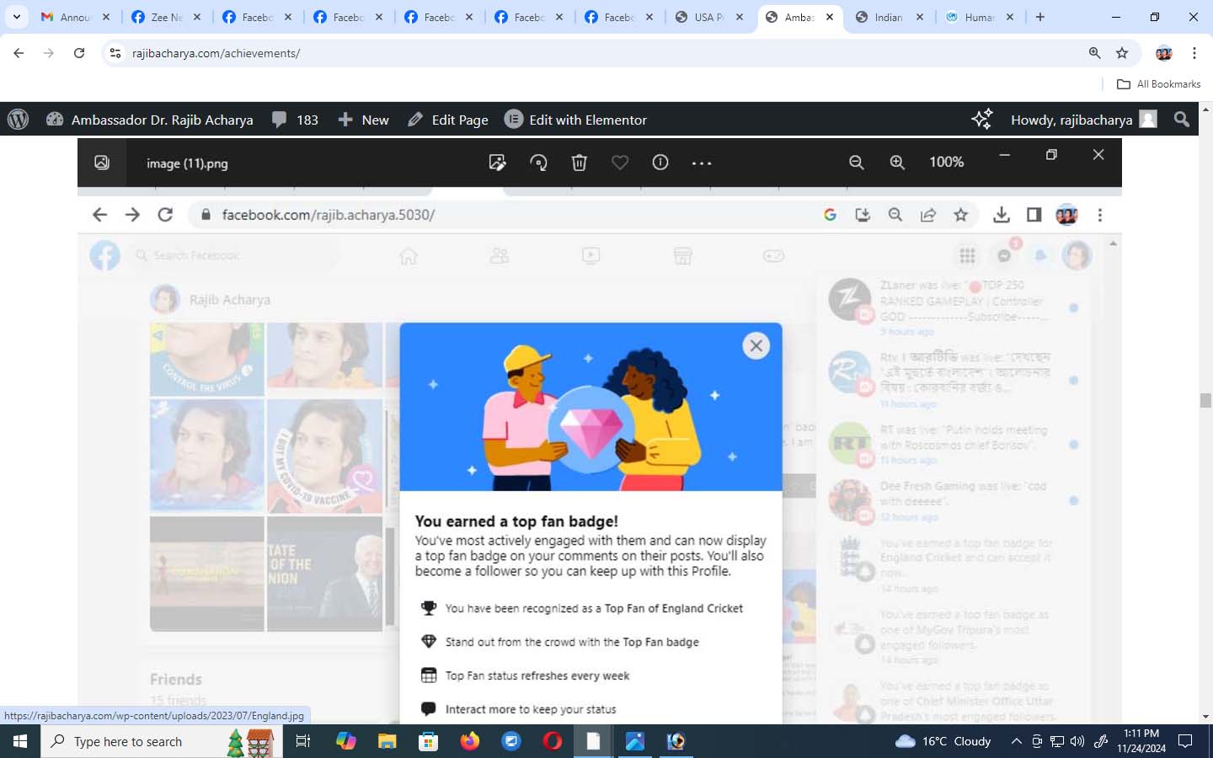
Task: Open Facebook apps grid menu
Action: tap(967, 255)
